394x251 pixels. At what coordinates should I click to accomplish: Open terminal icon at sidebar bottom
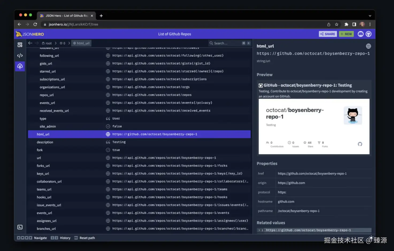(x=20, y=227)
